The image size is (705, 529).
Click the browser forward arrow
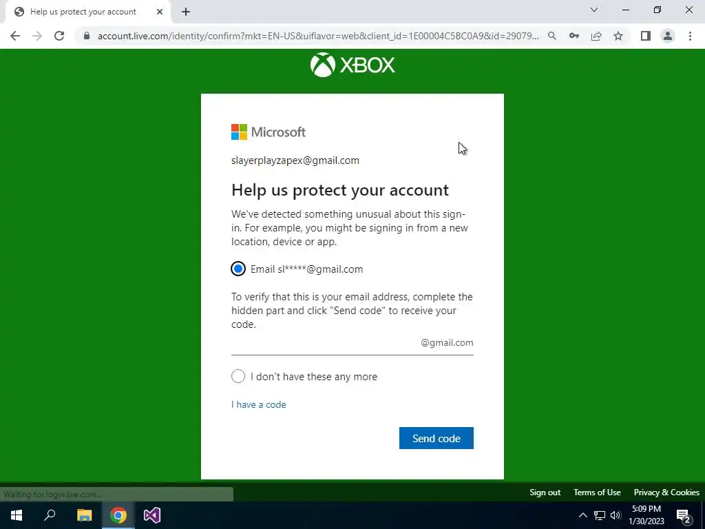tap(37, 36)
